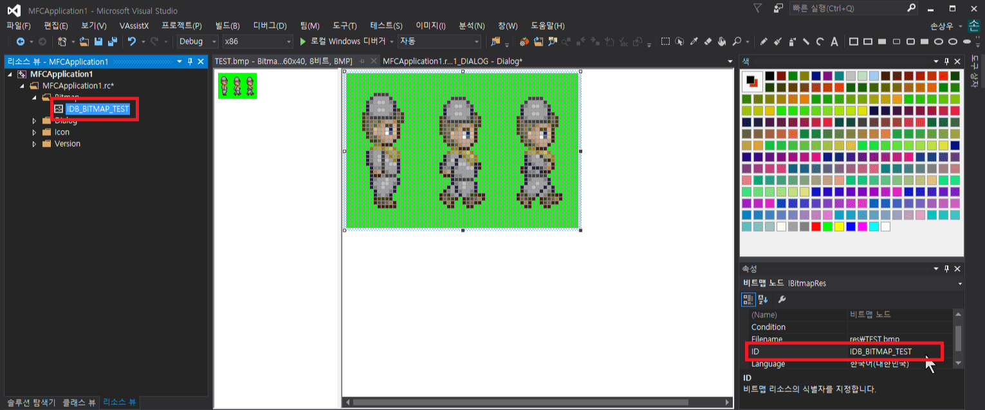Expand the Icon folder in resource tree

[35, 132]
